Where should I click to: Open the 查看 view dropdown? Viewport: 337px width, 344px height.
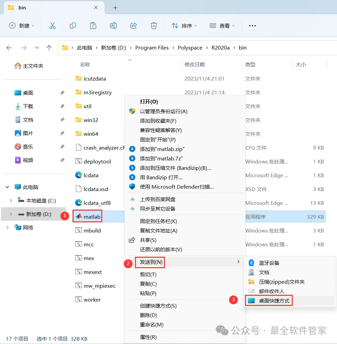tap(222, 26)
